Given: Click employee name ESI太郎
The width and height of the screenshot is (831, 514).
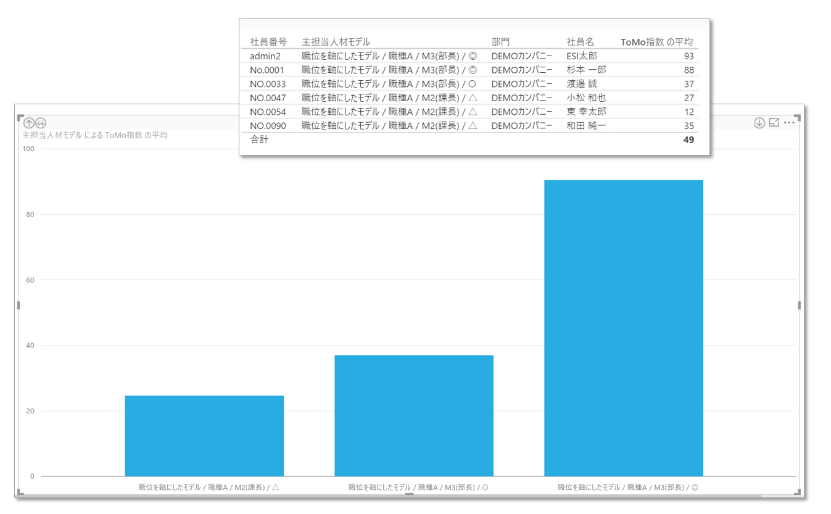Looking at the screenshot, I should pos(582,56).
